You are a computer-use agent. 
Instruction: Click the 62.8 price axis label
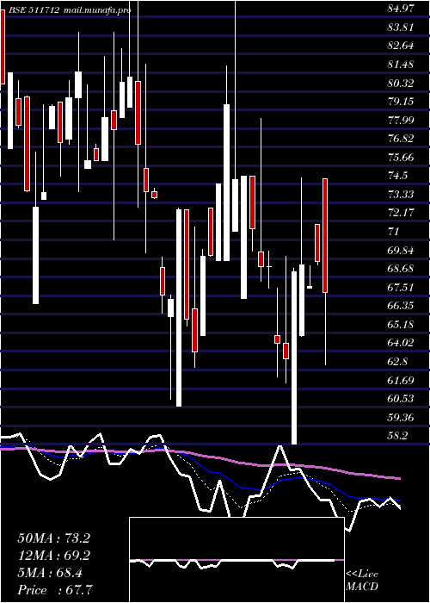[397, 362]
